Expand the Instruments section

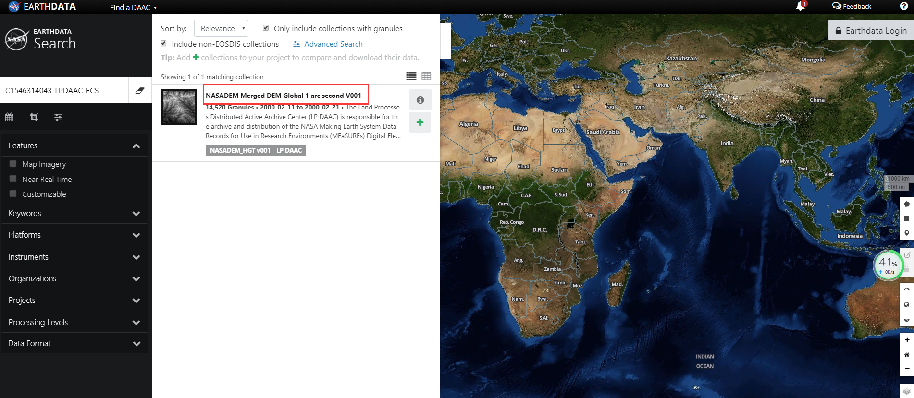[74, 257]
